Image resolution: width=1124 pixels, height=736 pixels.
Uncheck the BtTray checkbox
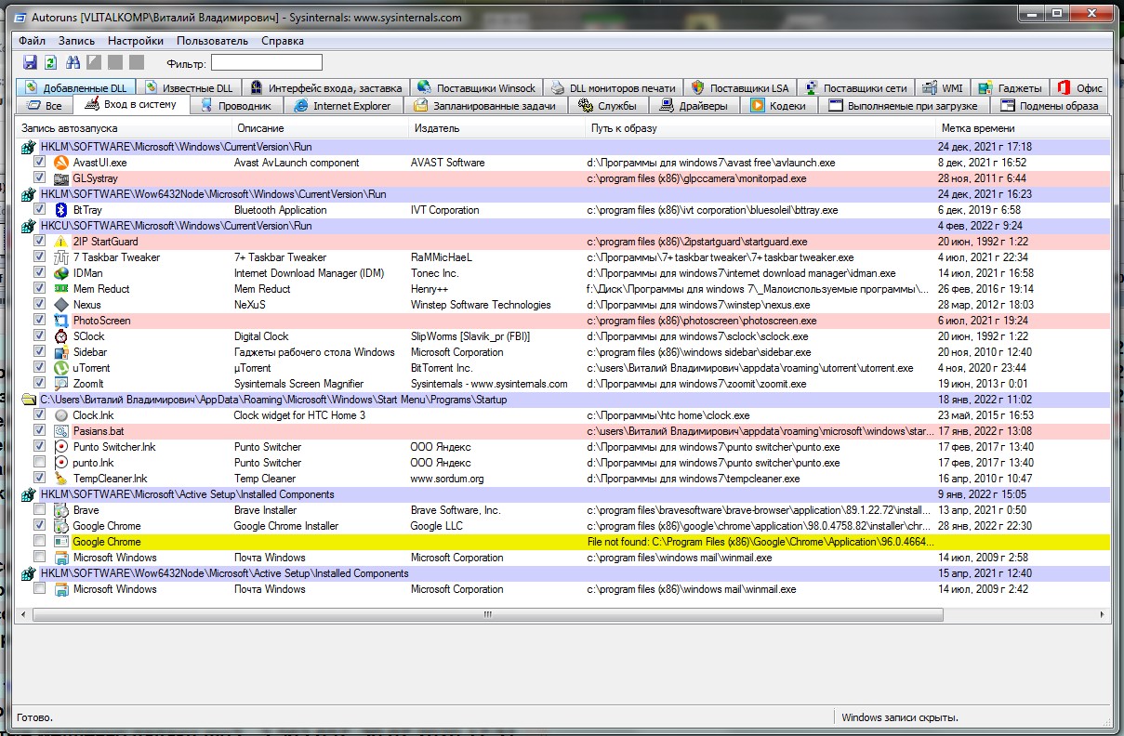point(40,210)
